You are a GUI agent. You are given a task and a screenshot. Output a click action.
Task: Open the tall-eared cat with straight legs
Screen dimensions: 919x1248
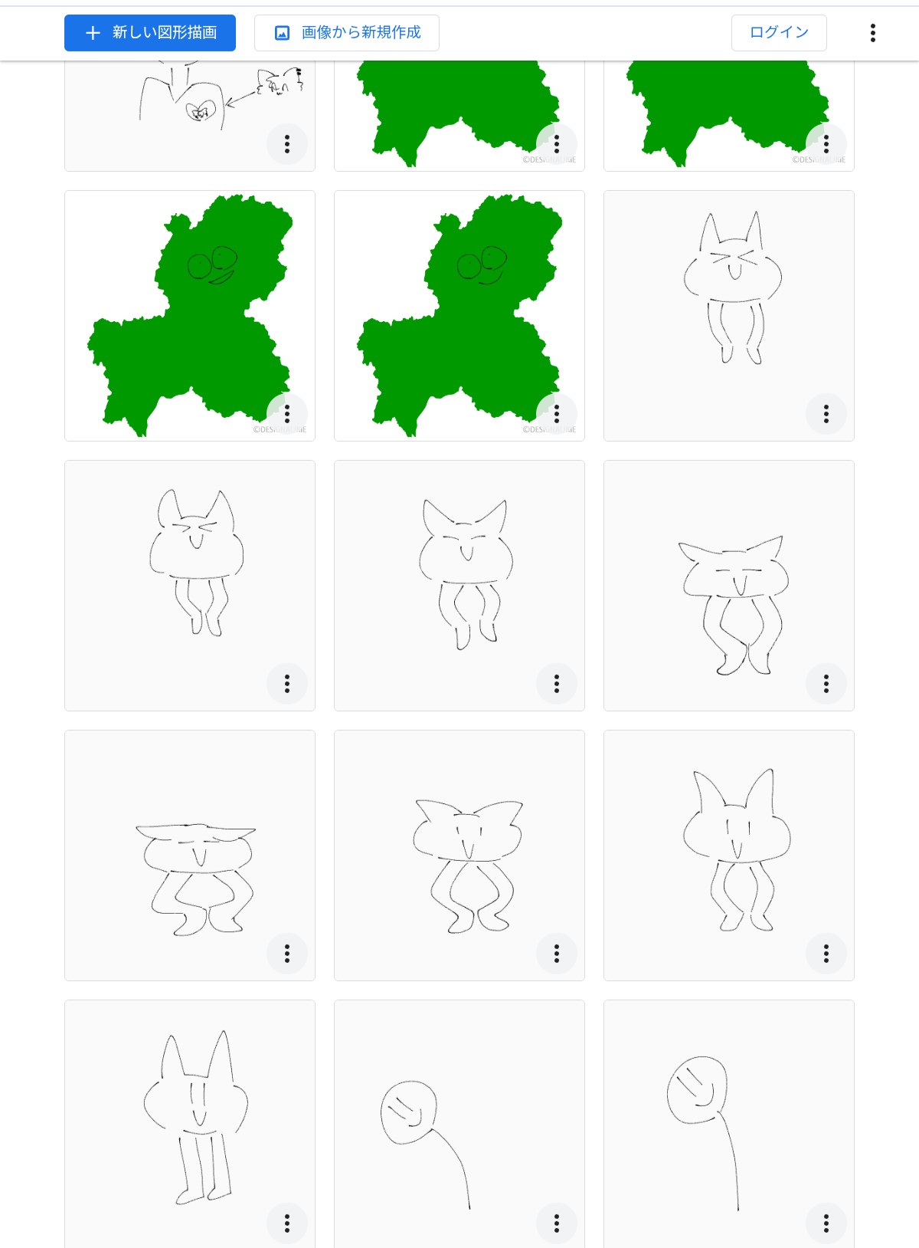pyautogui.click(x=190, y=1124)
